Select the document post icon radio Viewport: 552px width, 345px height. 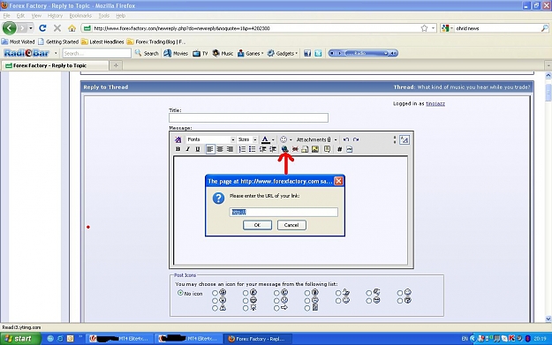[307, 308]
